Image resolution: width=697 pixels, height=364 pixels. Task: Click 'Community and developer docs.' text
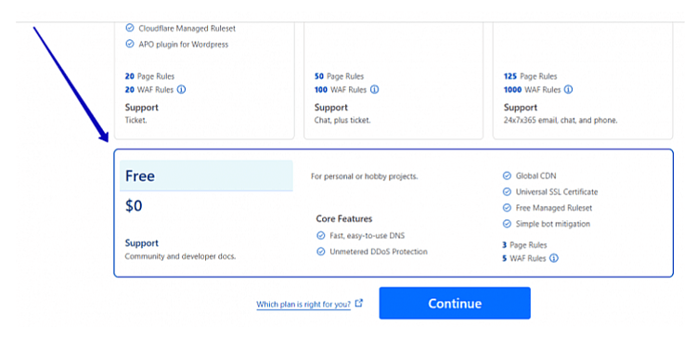pyautogui.click(x=180, y=256)
